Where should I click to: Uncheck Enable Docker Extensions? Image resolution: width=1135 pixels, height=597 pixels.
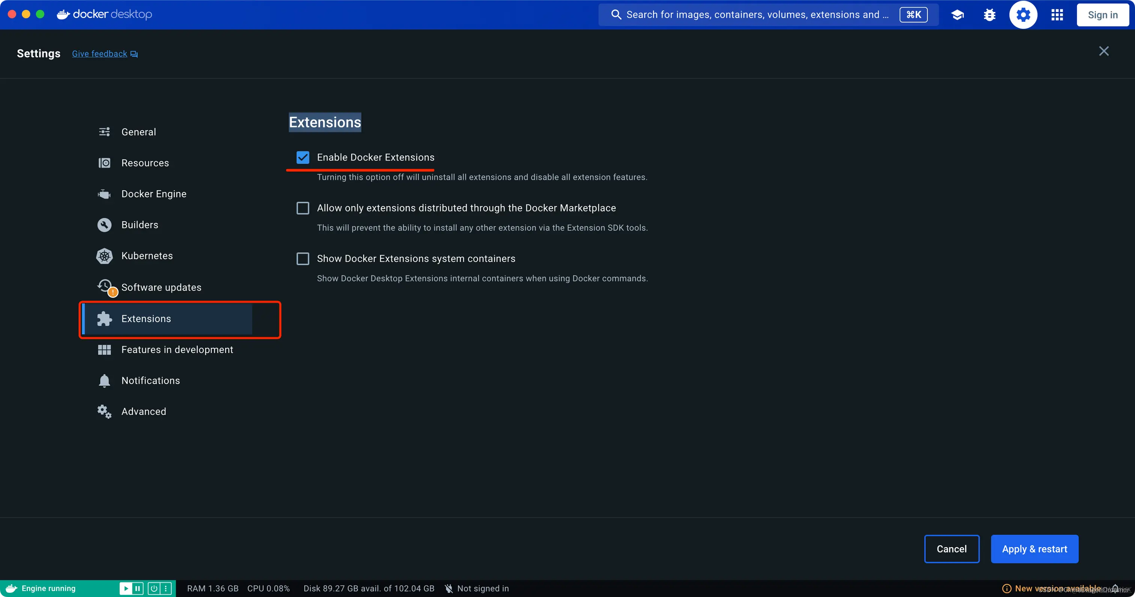[x=303, y=157]
